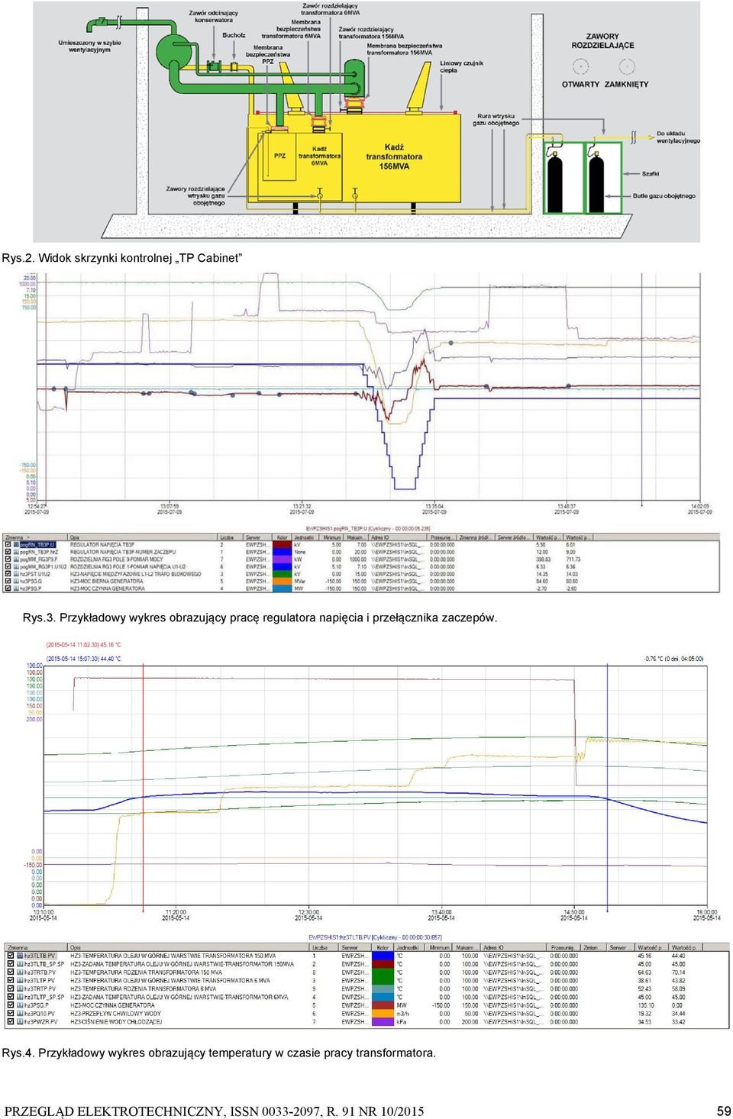Hide the hz3PQ10.PV trend via its checkbox
The height and width of the screenshot is (1119, 733).
(x=11, y=1014)
